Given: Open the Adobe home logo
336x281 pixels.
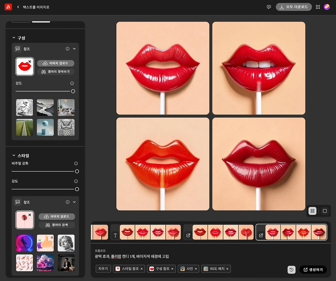Looking at the screenshot, I should pos(8,7).
